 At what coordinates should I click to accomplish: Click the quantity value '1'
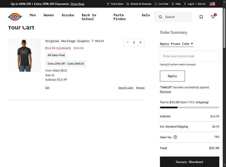(x=134, y=42)
